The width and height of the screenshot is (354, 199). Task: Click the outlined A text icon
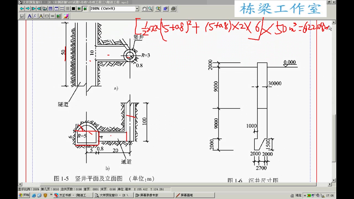coord(35,16)
